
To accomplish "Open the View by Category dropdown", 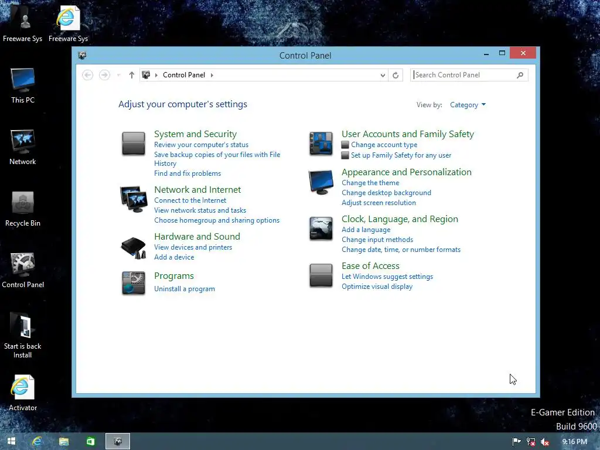I will [468, 105].
